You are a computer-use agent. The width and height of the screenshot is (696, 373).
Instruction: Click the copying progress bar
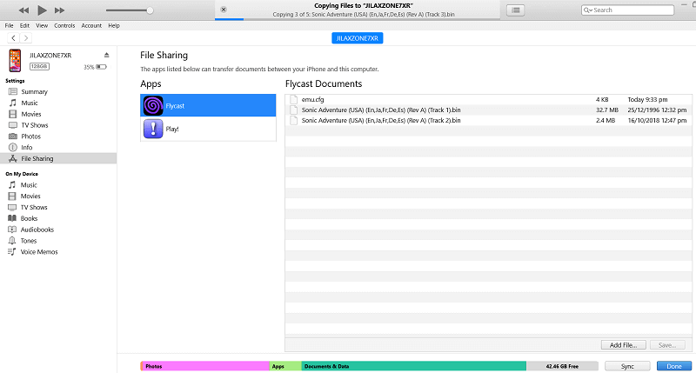[x=358, y=19]
